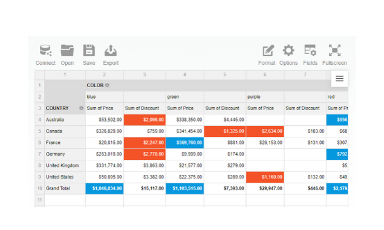Click the grand total $1,103,515.00

click(184, 188)
